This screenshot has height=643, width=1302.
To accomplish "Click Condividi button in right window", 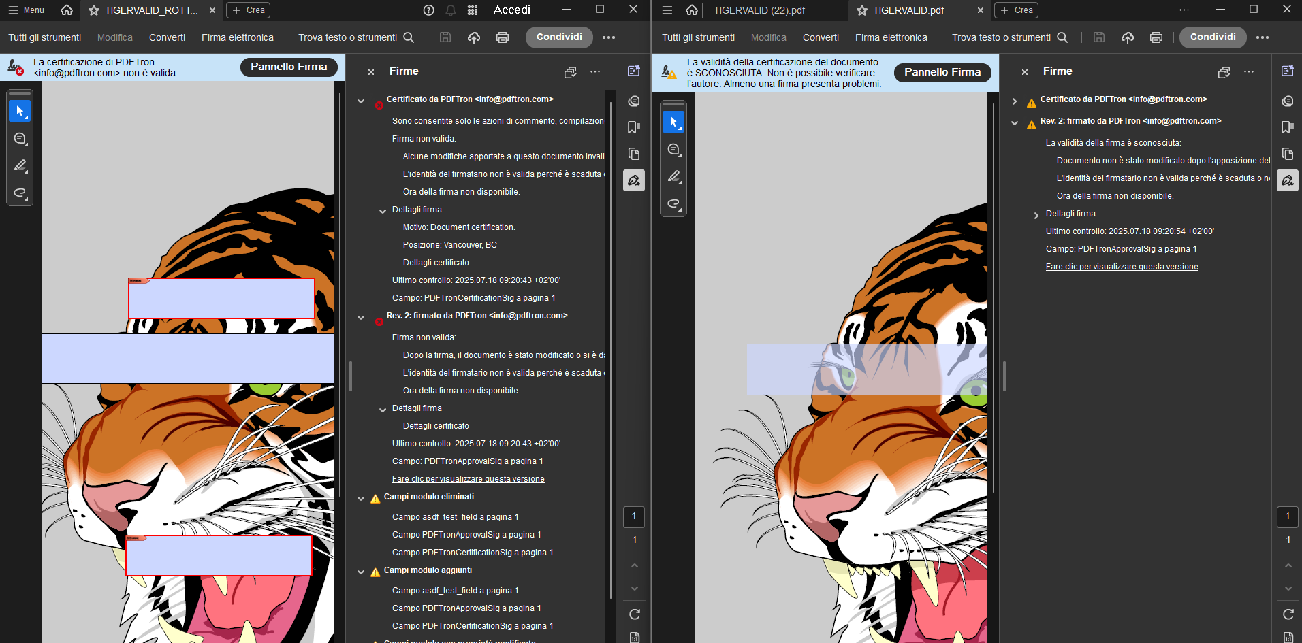I will (x=1213, y=37).
